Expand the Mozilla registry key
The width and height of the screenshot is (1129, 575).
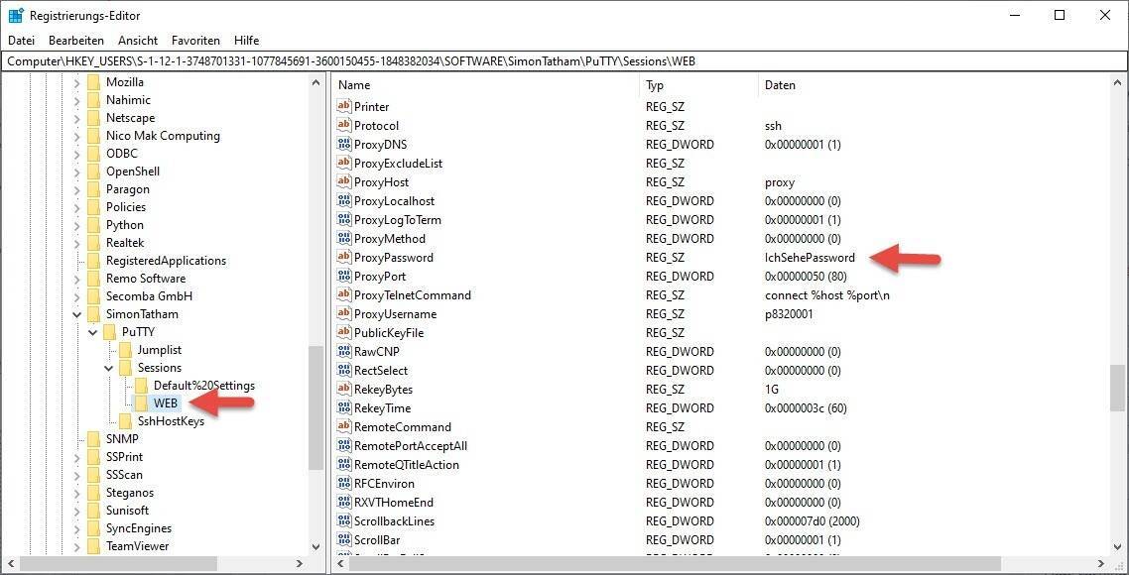pyautogui.click(x=76, y=82)
